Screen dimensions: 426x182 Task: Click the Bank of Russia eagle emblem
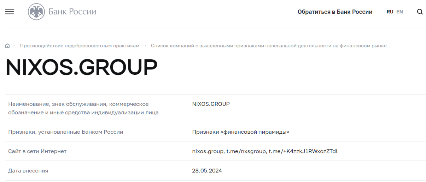pyautogui.click(x=37, y=12)
